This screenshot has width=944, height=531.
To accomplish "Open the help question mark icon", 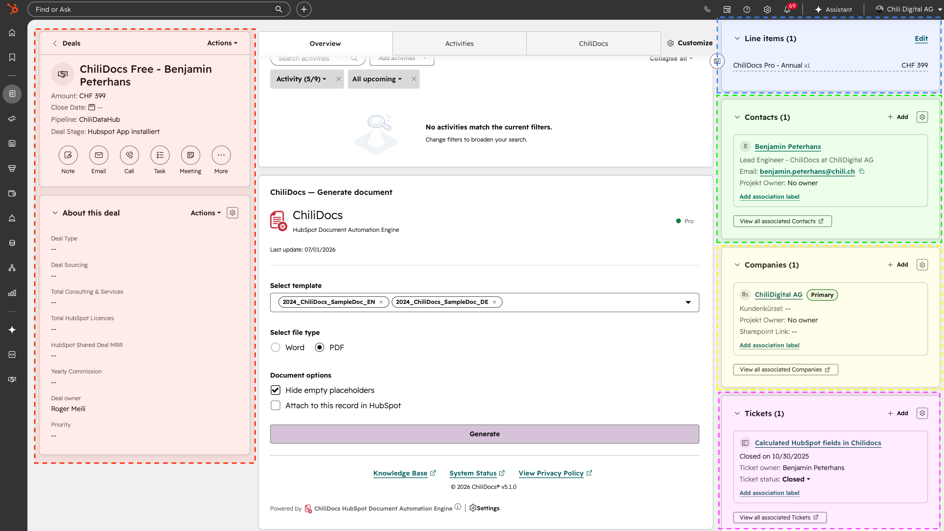I will (x=747, y=10).
